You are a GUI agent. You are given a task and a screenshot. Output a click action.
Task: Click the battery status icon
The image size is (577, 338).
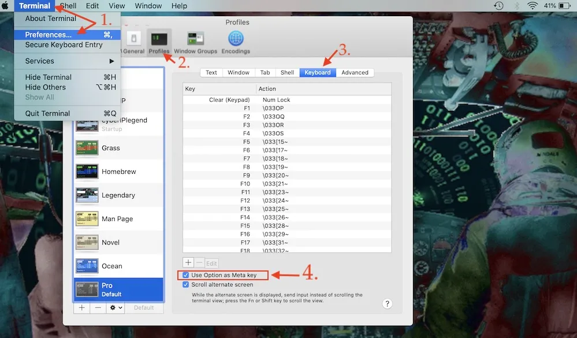564,6
